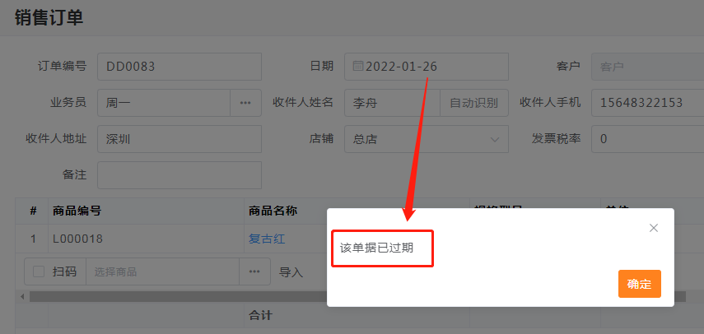Click the 自动识别 button
Screen dimensions: 704x334
[x=473, y=103]
